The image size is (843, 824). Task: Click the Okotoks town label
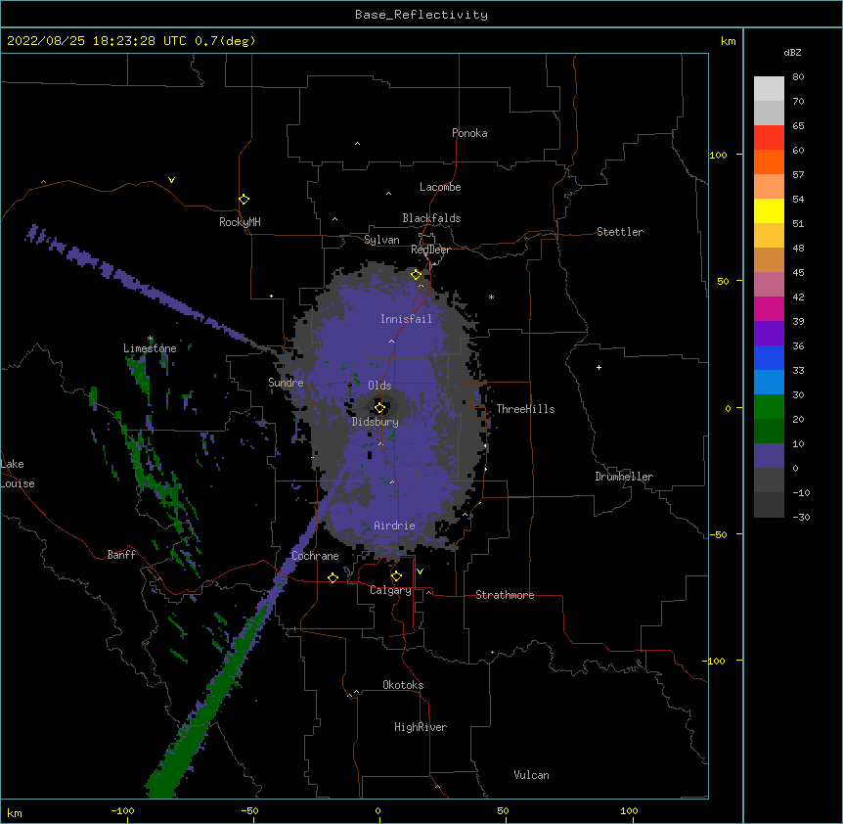(x=403, y=685)
